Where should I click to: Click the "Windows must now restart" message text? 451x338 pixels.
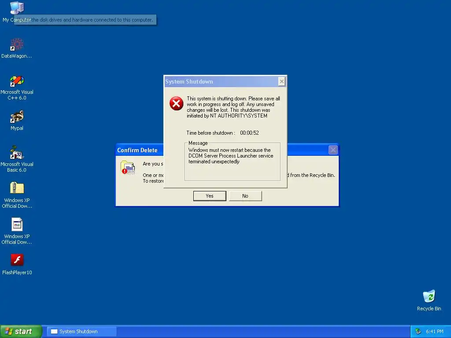point(231,156)
